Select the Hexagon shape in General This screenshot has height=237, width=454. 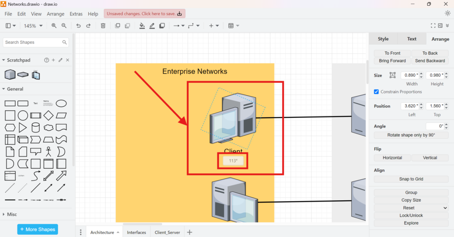(x=10, y=128)
